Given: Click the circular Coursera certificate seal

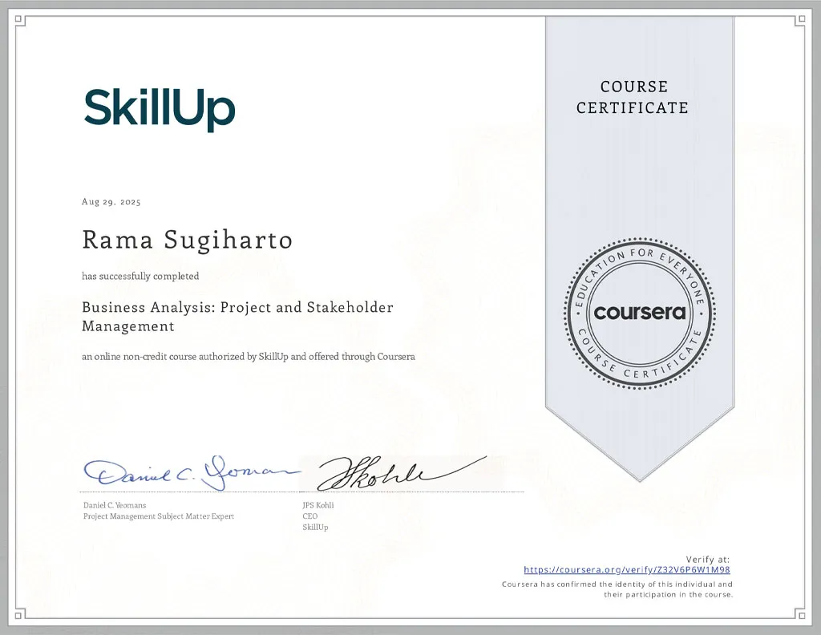Looking at the screenshot, I should pos(639,312).
